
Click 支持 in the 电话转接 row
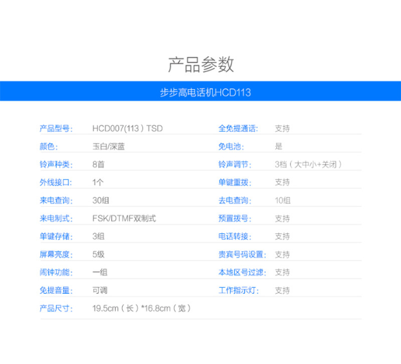282,236
